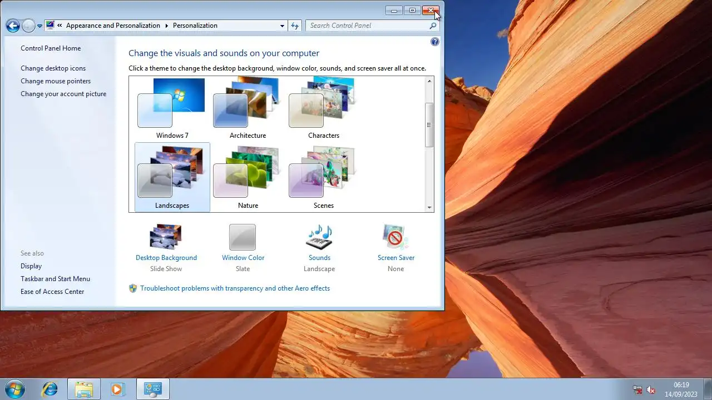Click the muted volume tray icon
Image resolution: width=712 pixels, height=400 pixels.
[651, 390]
